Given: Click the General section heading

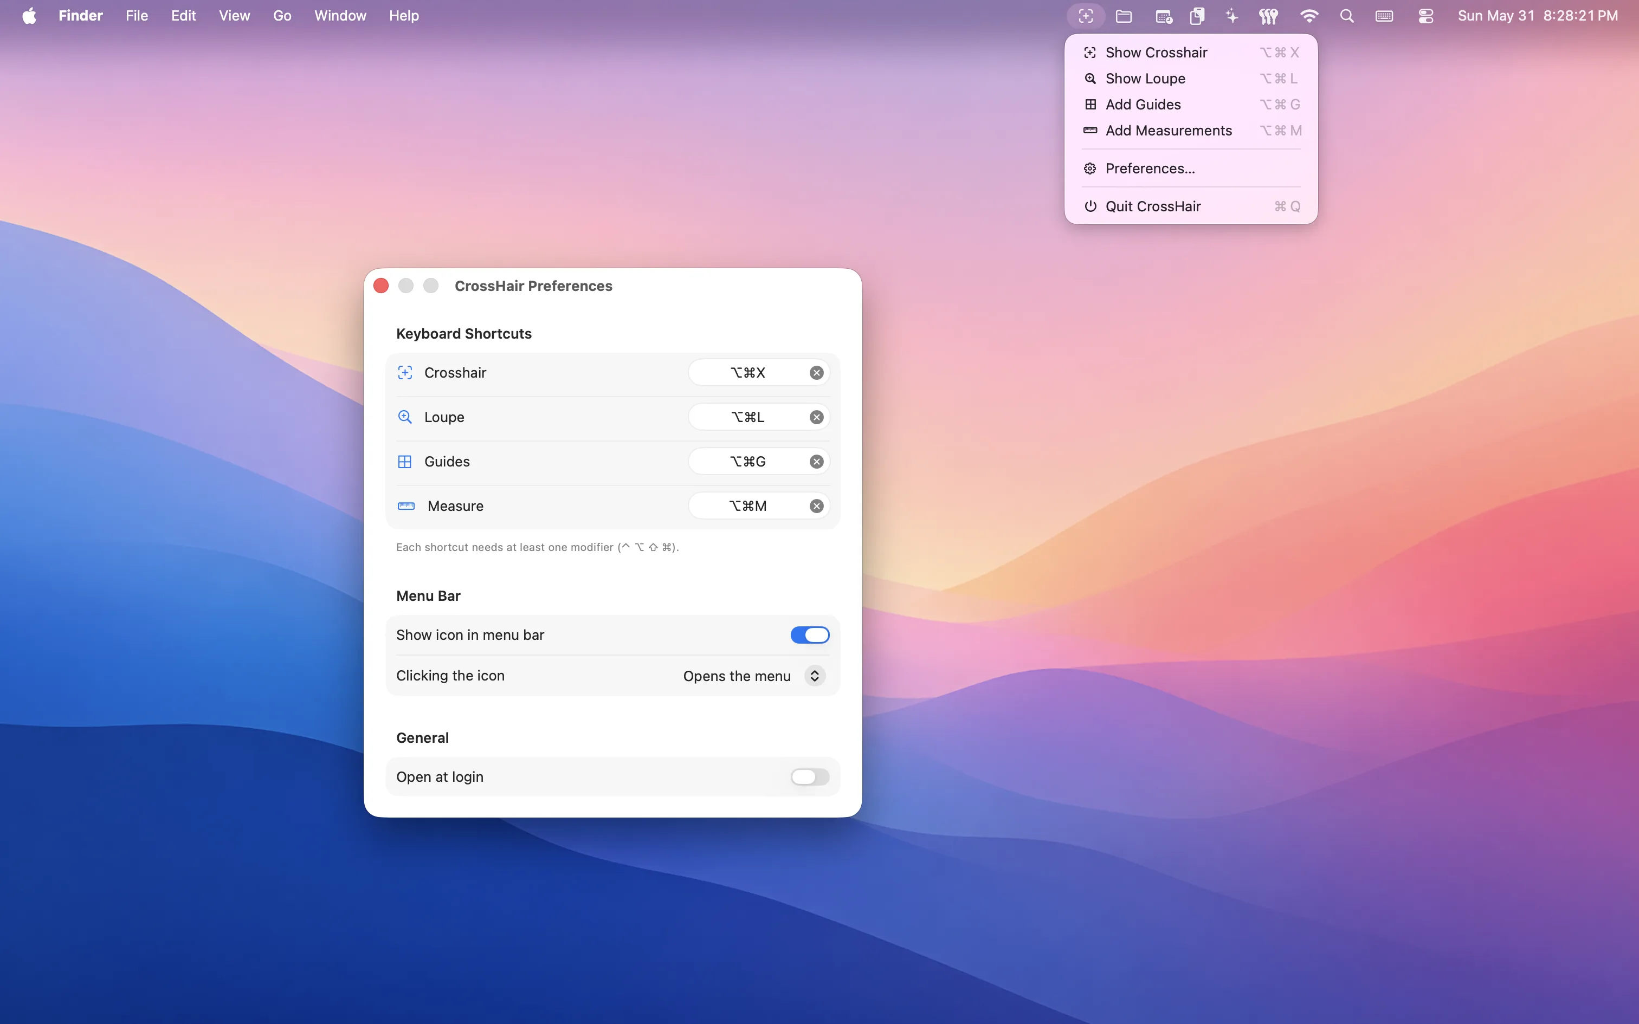Looking at the screenshot, I should click(x=423, y=737).
